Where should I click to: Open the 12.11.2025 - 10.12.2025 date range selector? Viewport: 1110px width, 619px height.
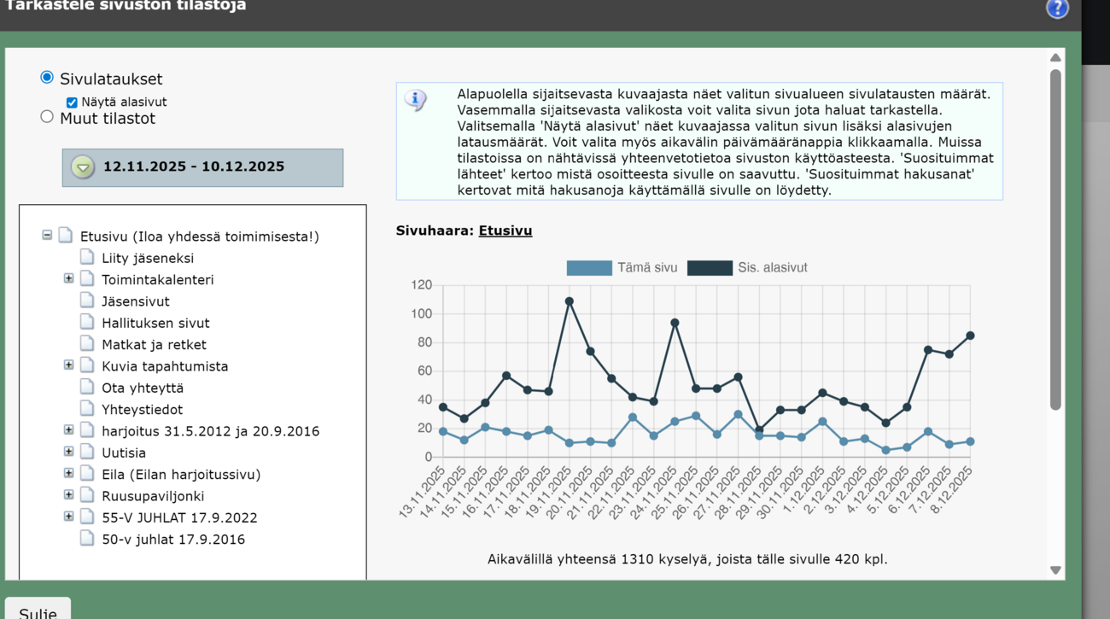point(202,167)
